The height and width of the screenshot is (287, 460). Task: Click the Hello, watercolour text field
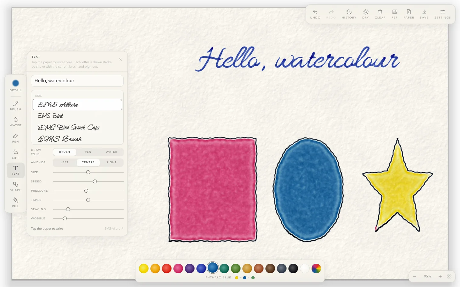[77, 81]
